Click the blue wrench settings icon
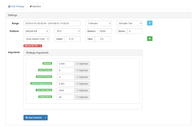This screenshot has height=127, width=195. click(x=150, y=23)
